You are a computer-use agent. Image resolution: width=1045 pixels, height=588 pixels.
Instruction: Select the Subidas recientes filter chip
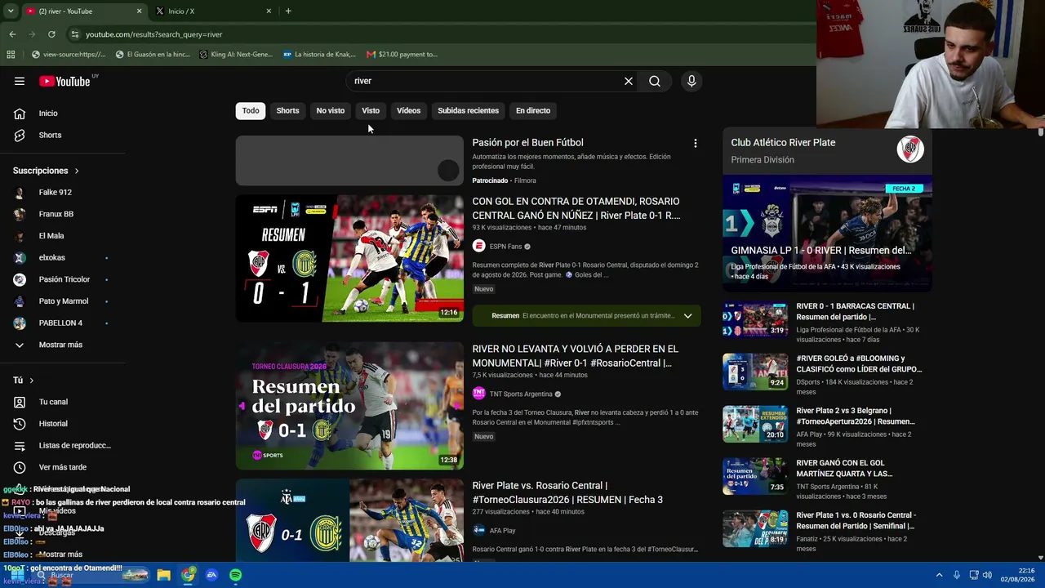point(468,111)
